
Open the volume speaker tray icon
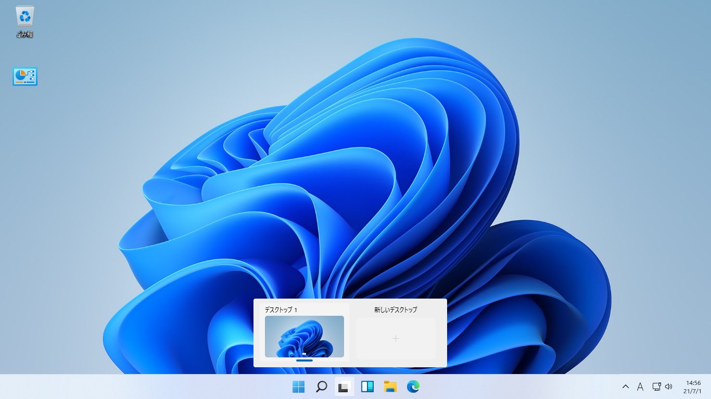pos(669,387)
